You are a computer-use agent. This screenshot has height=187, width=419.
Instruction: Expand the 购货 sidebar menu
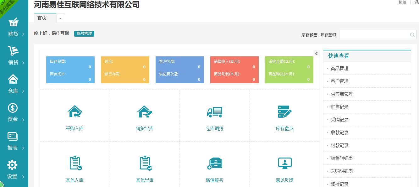[14, 28]
